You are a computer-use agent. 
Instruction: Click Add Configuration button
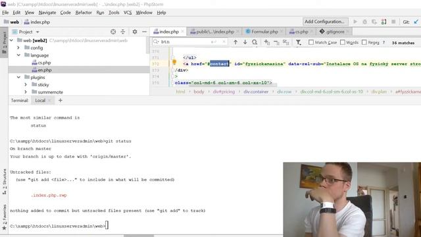326,22
